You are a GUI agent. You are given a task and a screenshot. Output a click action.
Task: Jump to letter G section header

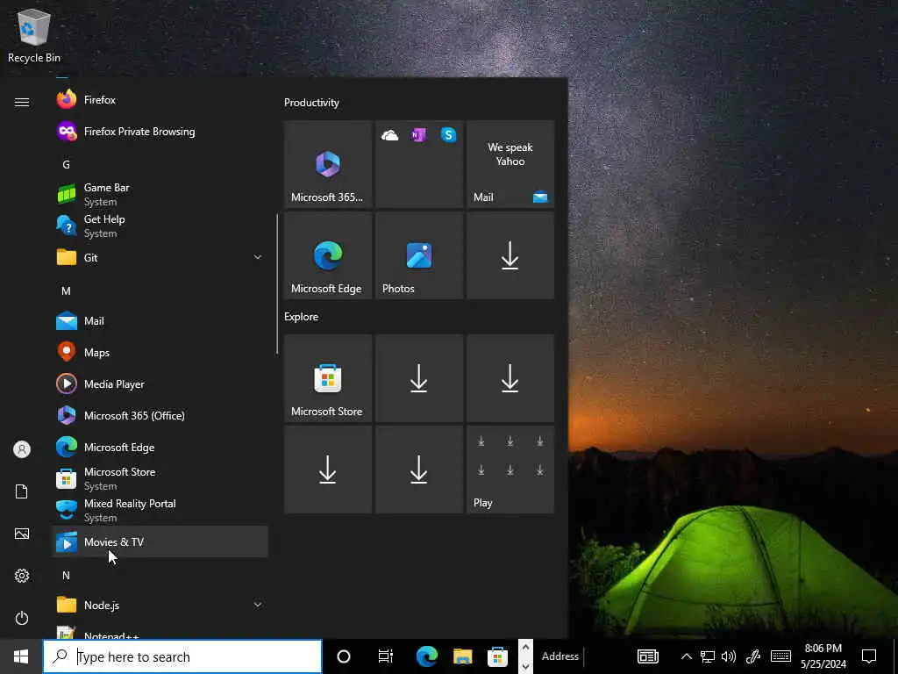tap(67, 165)
